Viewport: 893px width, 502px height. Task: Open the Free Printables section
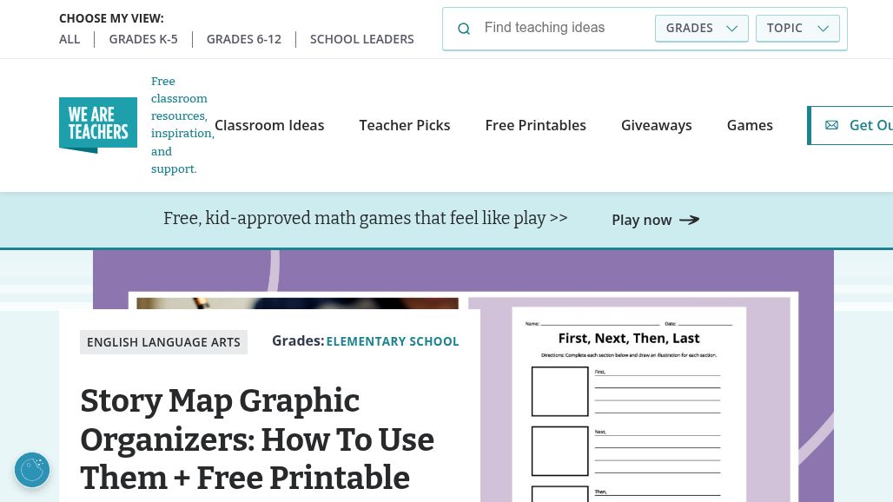[535, 125]
